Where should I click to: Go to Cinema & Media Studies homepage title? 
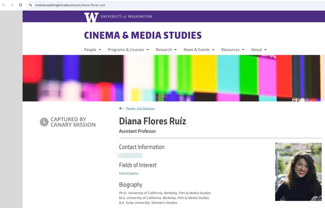143,35
